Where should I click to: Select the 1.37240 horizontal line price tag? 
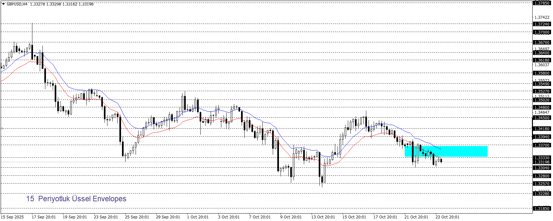pyautogui.click(x=541, y=24)
